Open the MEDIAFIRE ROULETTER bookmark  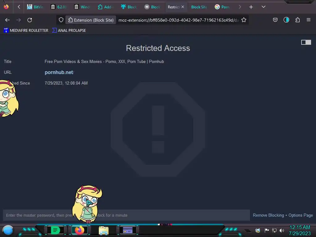(26, 31)
